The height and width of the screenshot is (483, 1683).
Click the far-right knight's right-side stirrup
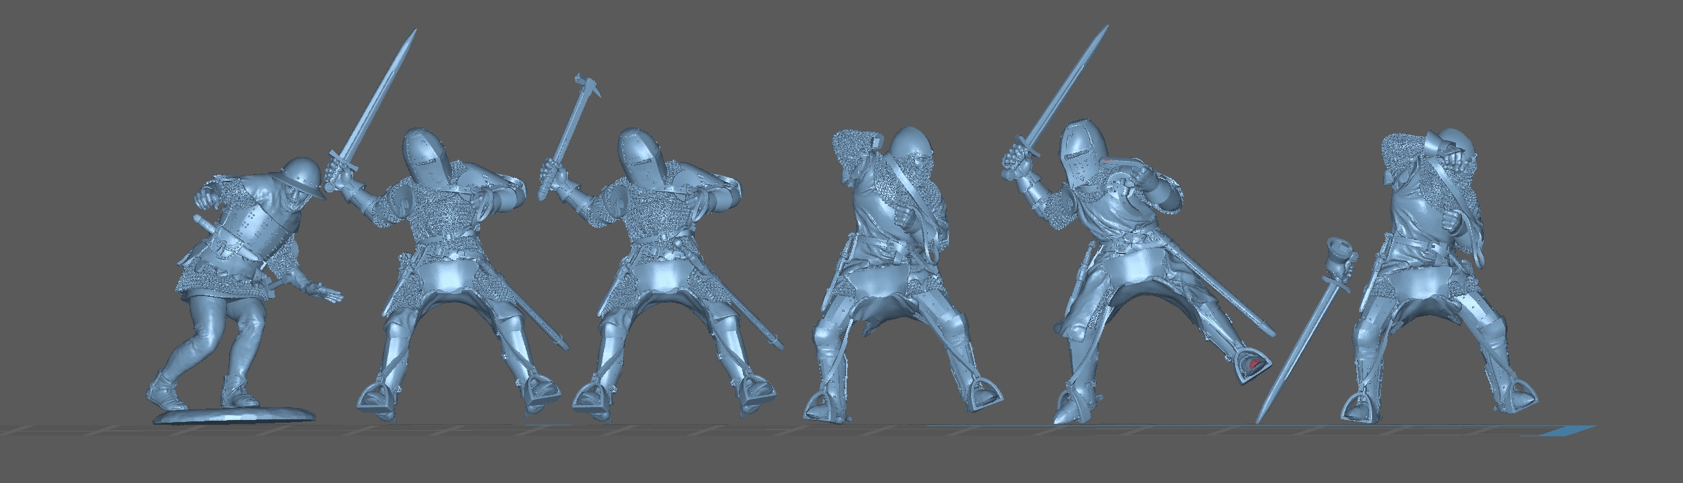1516,396
